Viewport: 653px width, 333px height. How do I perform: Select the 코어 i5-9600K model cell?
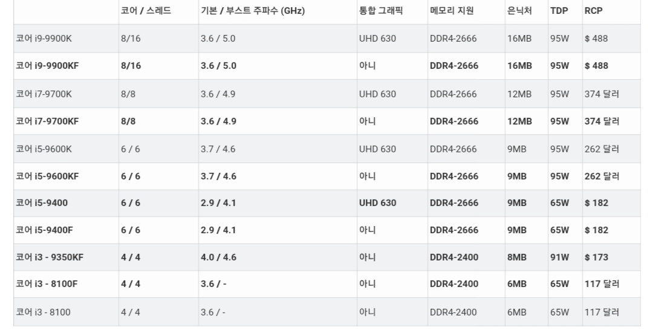coord(44,149)
